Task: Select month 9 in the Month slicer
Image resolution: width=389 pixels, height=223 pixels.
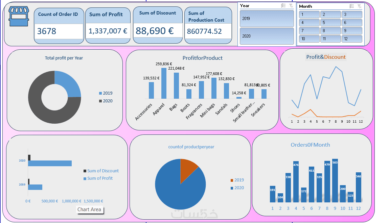Action: click(x=352, y=31)
